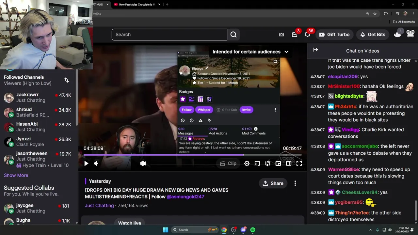Open Chrome profile avatar
Image resolution: width=418 pixels, height=235 pixels.
click(406, 14)
